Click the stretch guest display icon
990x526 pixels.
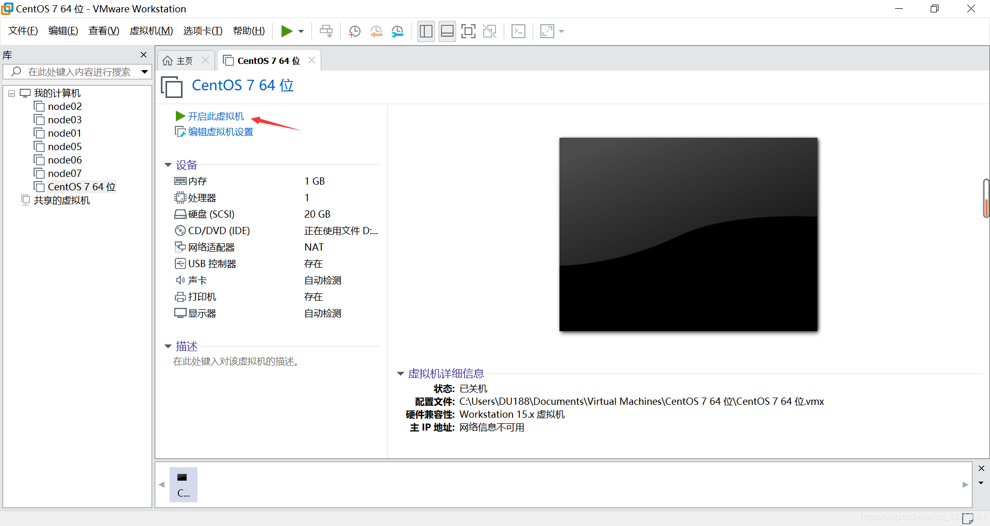(547, 31)
